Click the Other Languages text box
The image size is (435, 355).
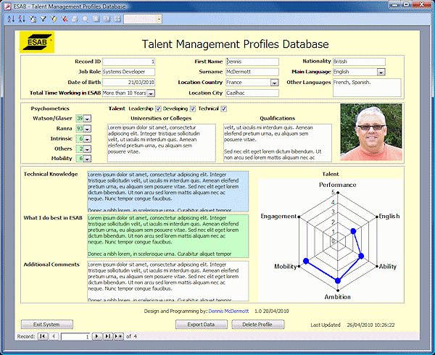[367, 88]
